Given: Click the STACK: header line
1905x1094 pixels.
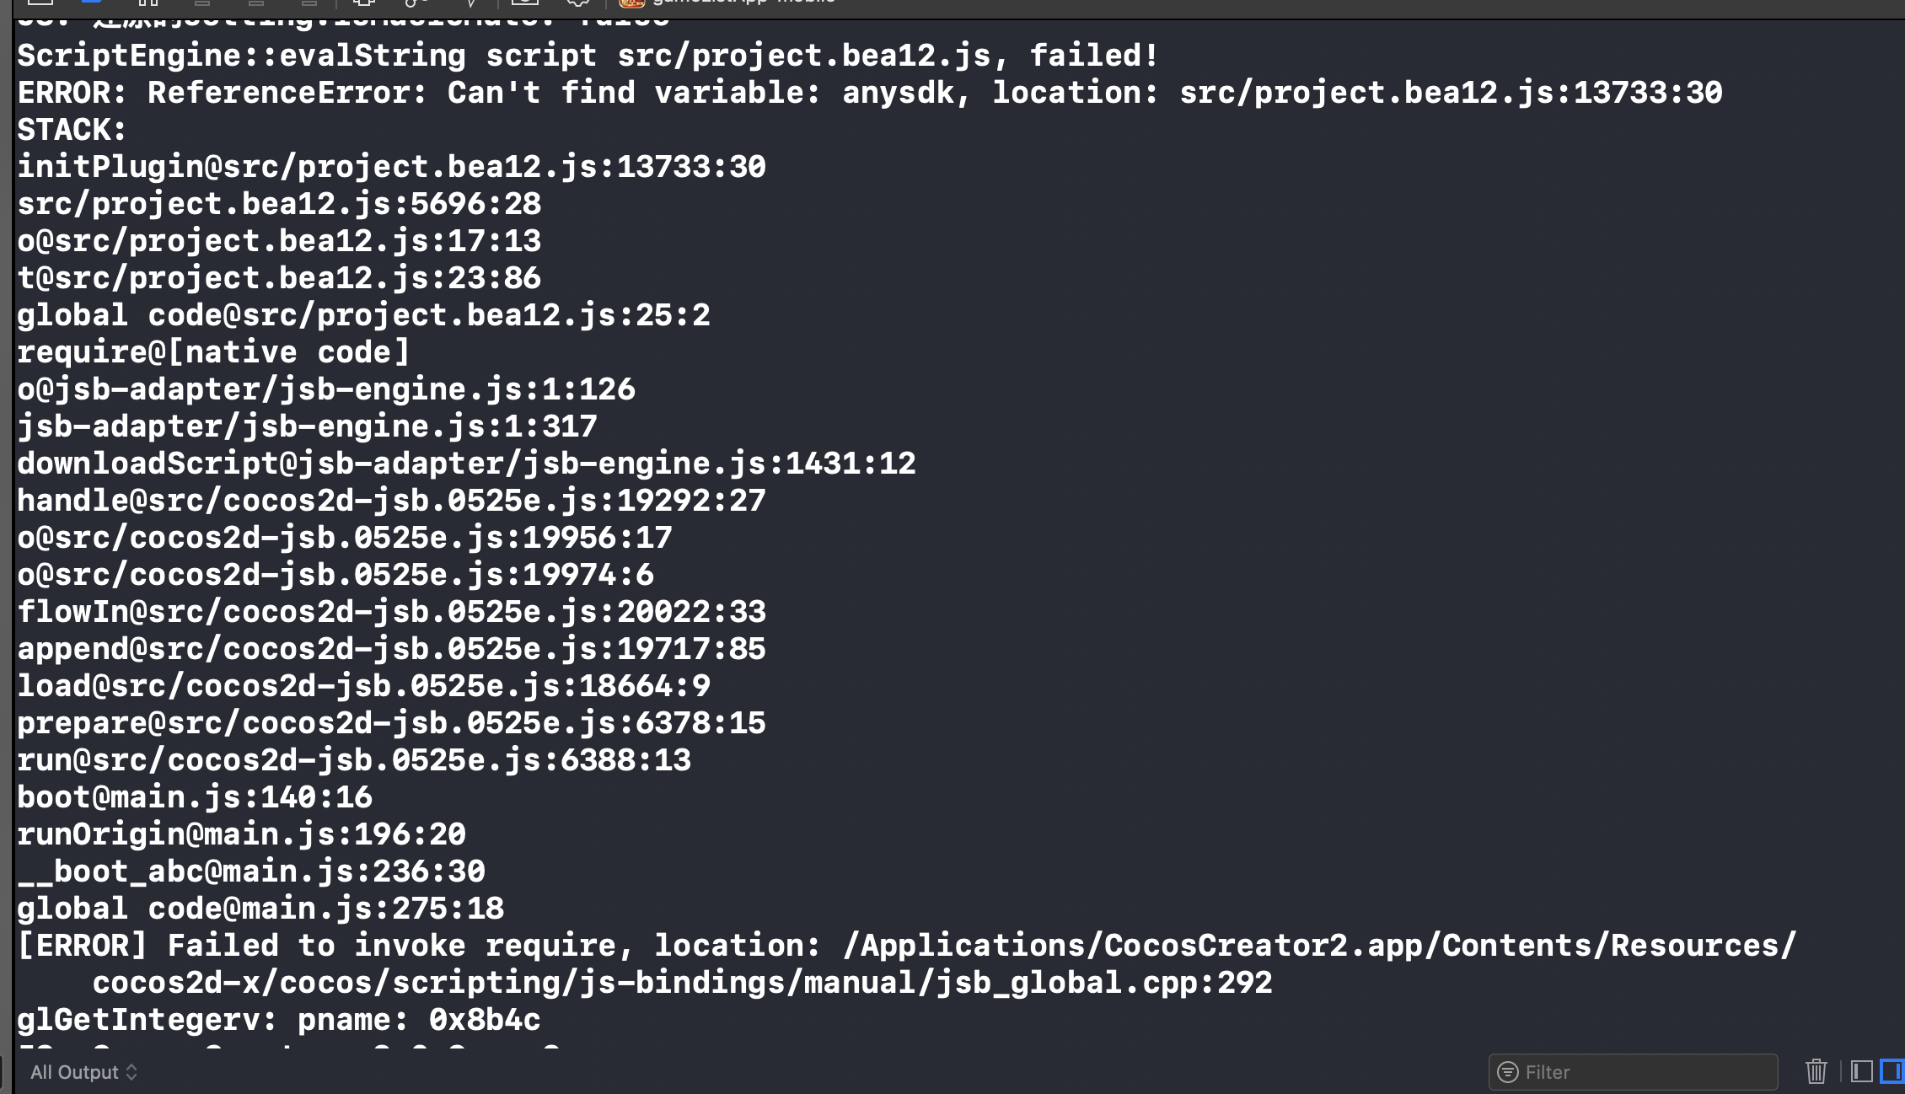Looking at the screenshot, I should (x=72, y=130).
